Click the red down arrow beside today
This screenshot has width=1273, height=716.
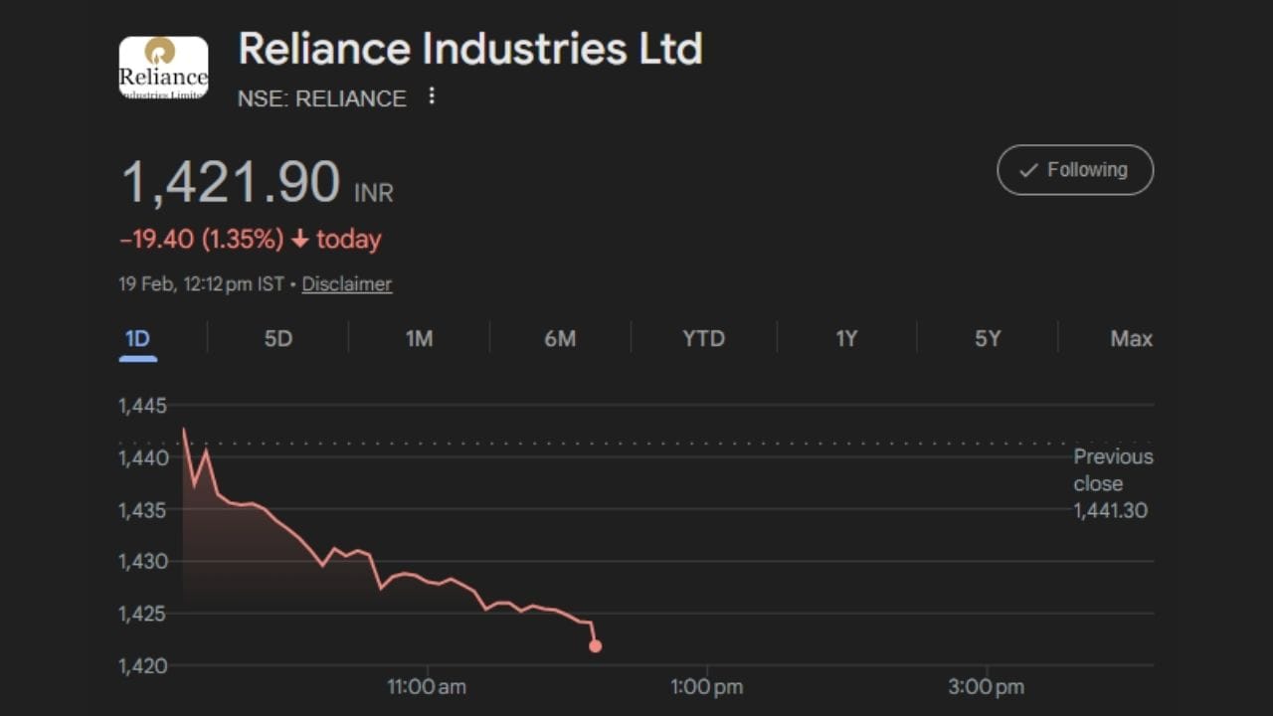click(x=299, y=240)
